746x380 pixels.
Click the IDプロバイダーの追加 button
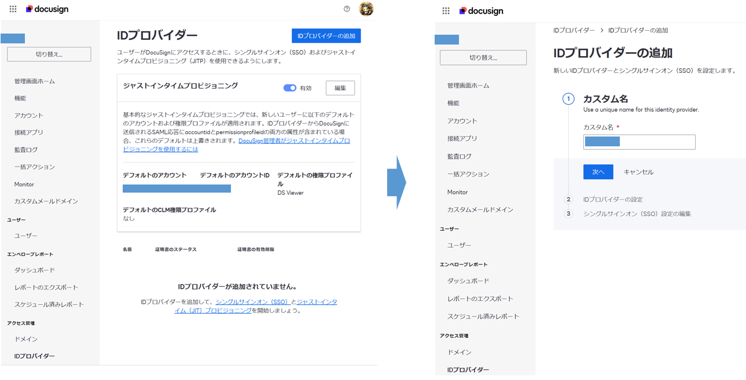(326, 36)
